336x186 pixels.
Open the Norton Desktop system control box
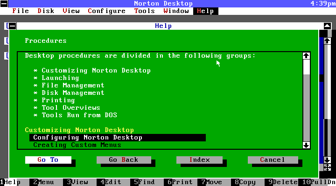(4, 4)
